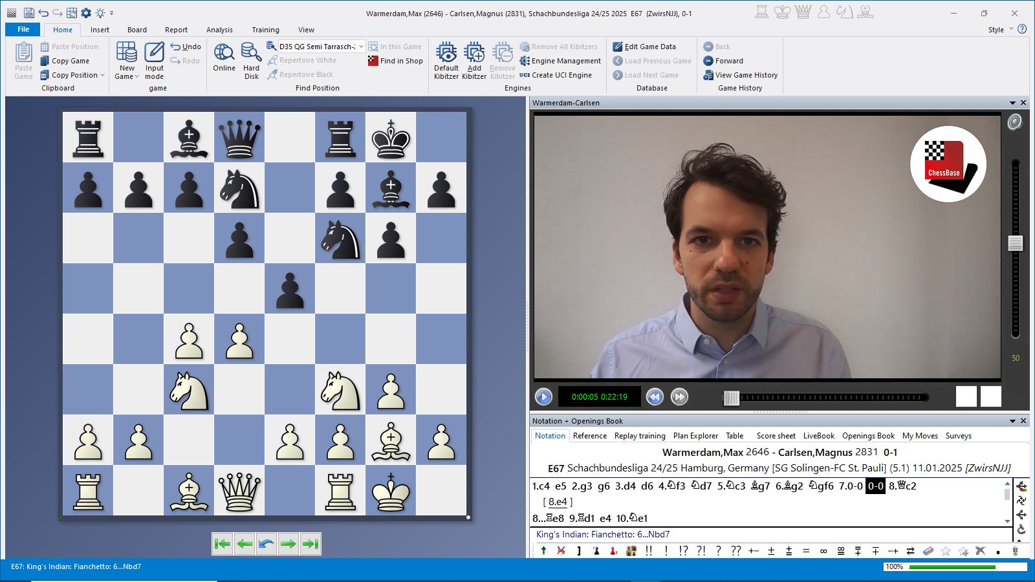Screen dimensions: 1035x582
Task: Open the Copy Position dropdown arrow
Action: (103, 75)
